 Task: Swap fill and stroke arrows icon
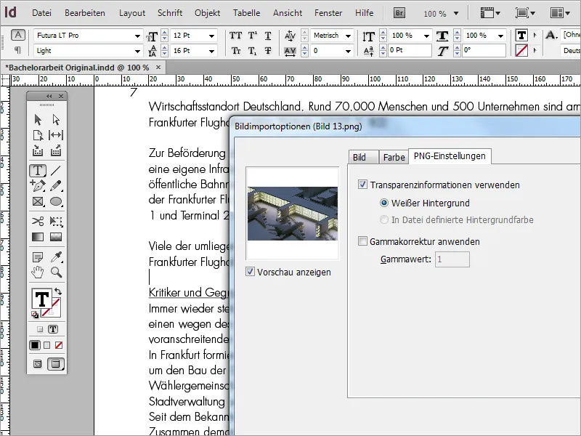(58, 291)
